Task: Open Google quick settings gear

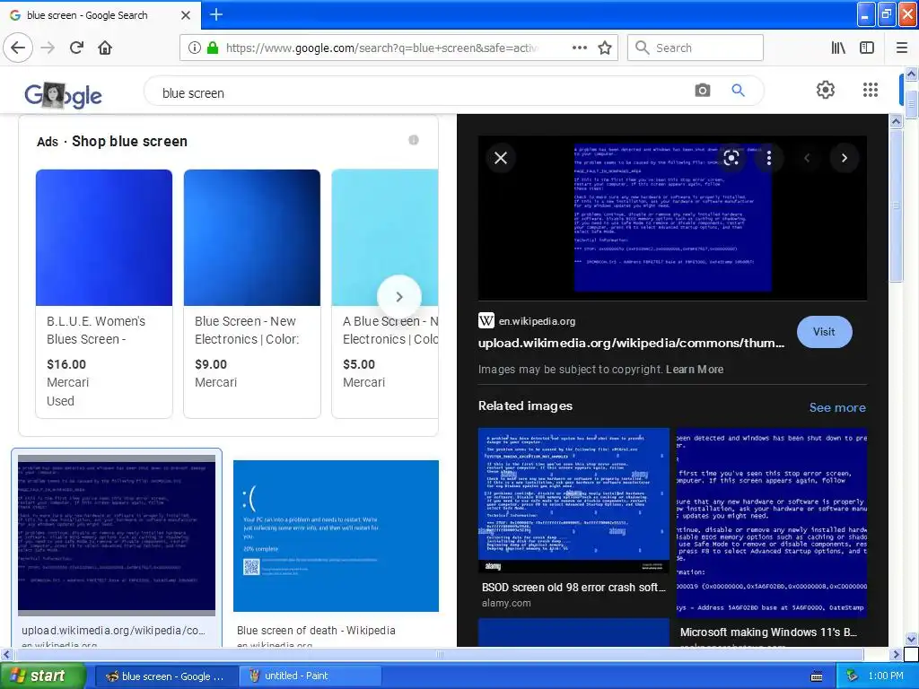Action: pyautogui.click(x=826, y=90)
